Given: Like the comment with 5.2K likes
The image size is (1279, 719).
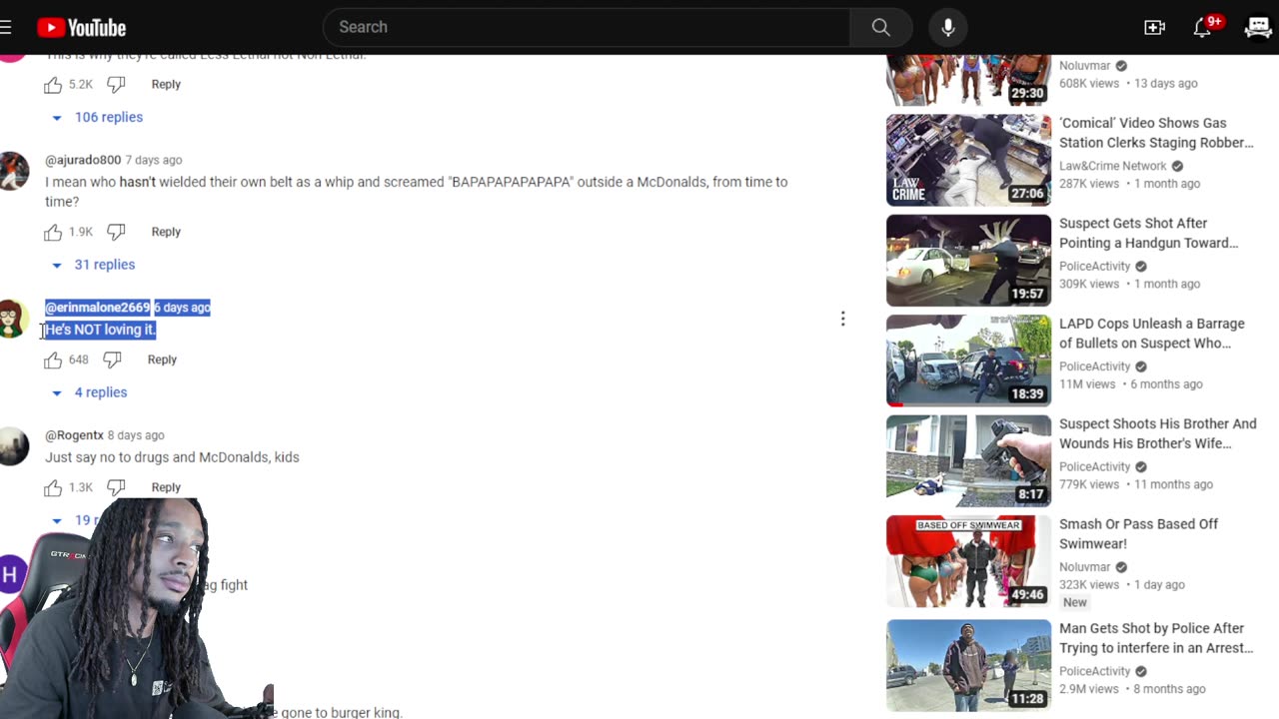Looking at the screenshot, I should (x=53, y=85).
